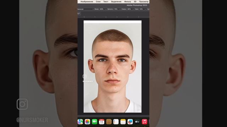The width and height of the screenshot is (227, 127).
Task: Open FaceTime from the Dock
Action: point(95,122)
